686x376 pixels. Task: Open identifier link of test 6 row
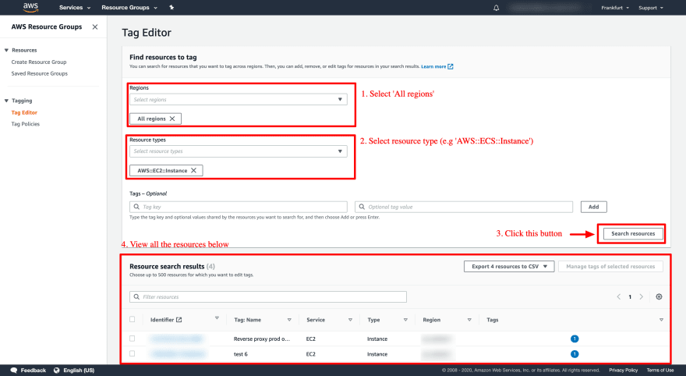pyautogui.click(x=177, y=354)
